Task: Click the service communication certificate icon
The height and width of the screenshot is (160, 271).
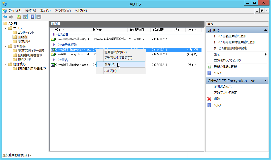Action: click(53, 39)
